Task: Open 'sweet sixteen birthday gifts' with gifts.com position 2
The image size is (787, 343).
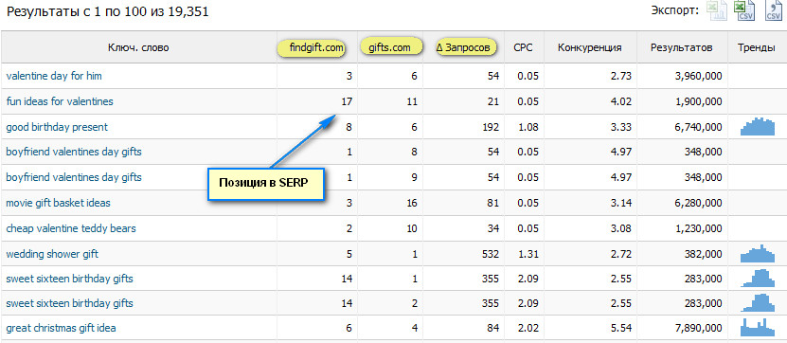Action: pos(70,303)
